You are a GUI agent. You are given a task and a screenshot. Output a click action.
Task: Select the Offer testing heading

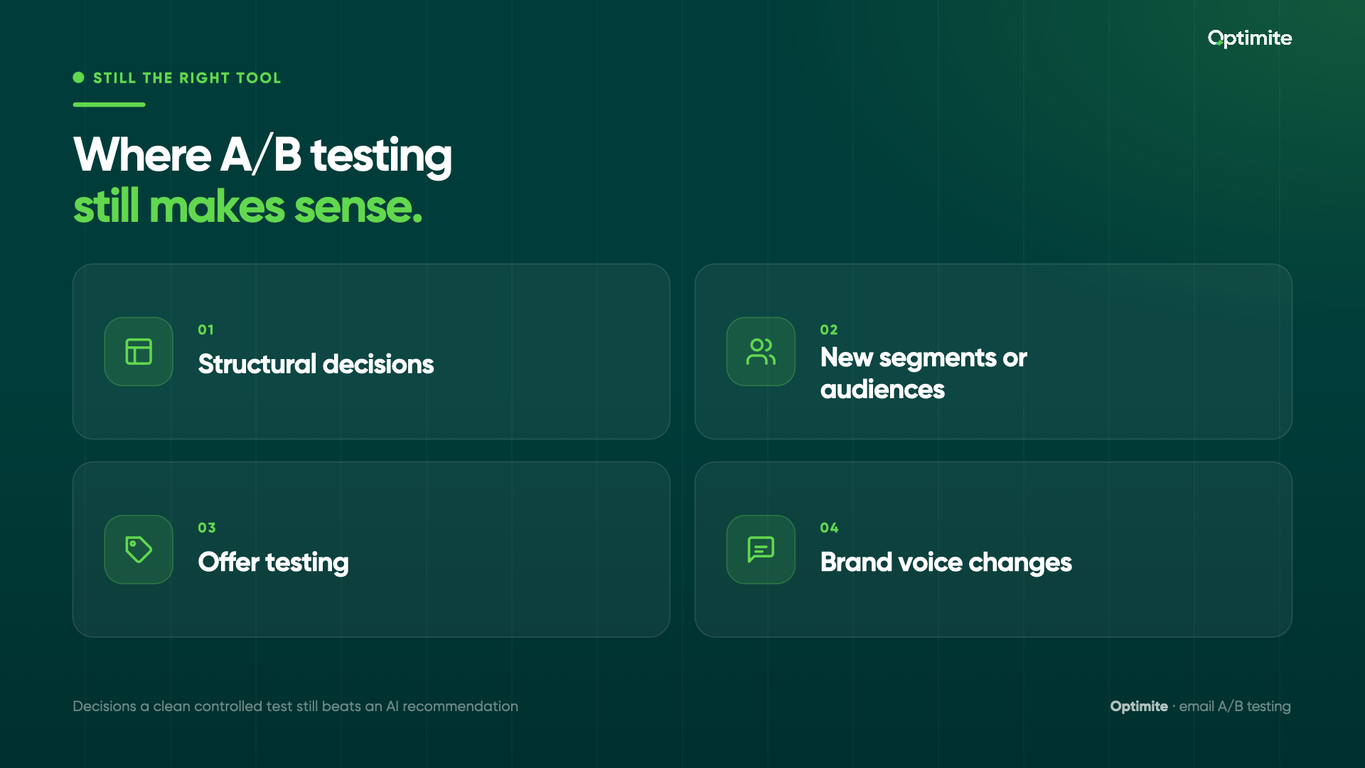click(x=273, y=562)
